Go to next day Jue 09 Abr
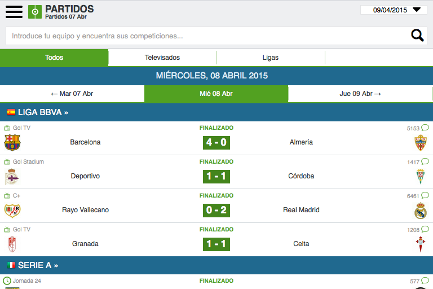Viewport: 433px width, 289px height. point(360,94)
